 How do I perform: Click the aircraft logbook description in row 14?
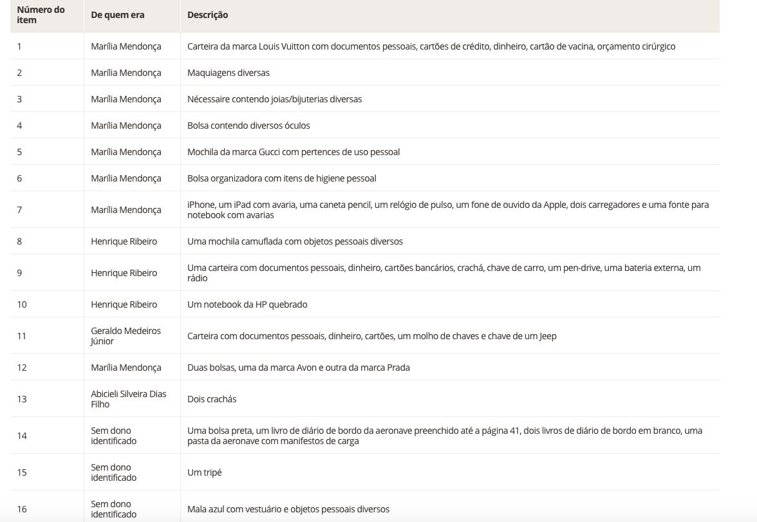pos(444,436)
